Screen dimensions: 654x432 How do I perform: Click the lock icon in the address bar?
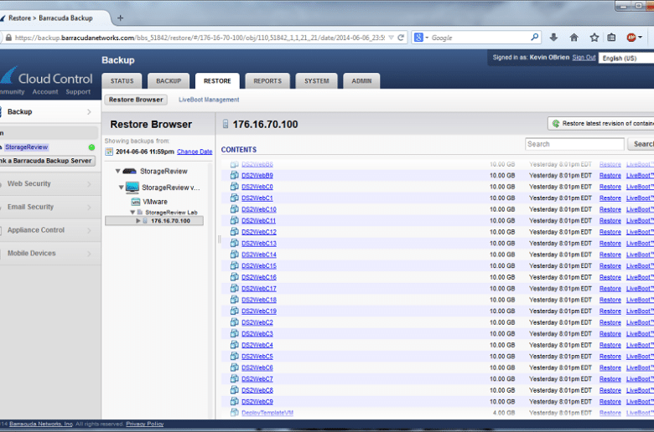[x=8, y=38]
